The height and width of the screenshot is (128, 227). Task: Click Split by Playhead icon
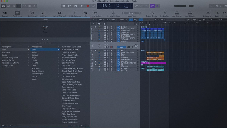[59, 14]
